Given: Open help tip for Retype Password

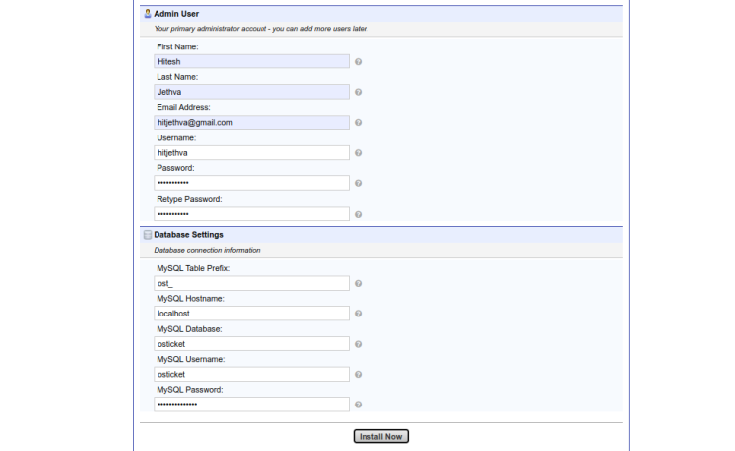Looking at the screenshot, I should click(358, 214).
